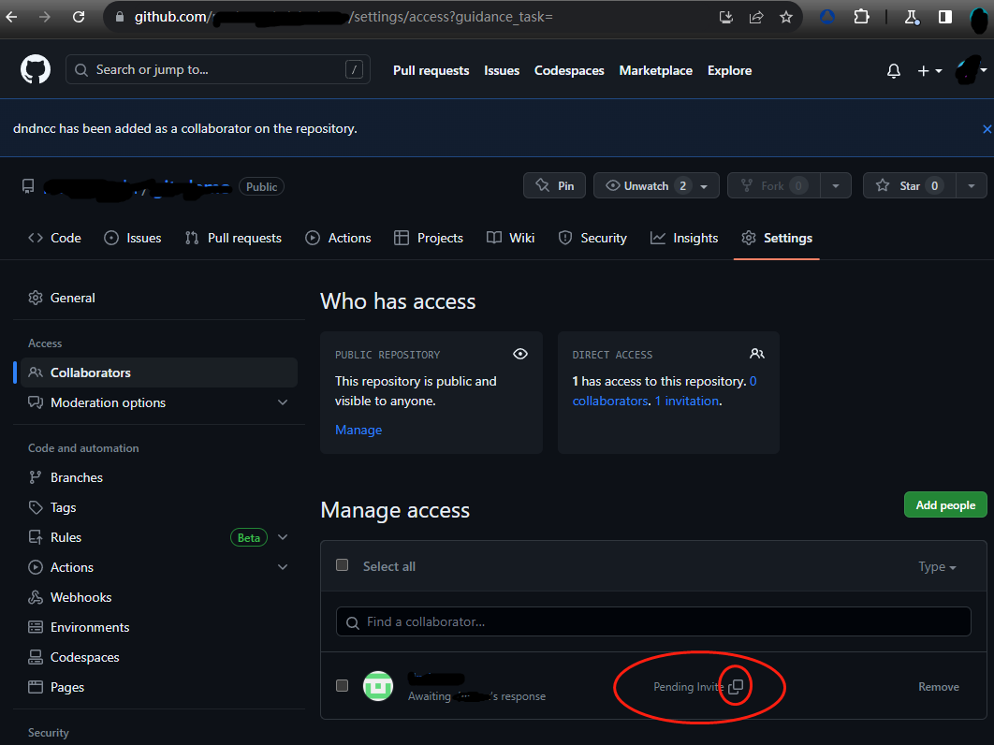Open Issues in top navigation
Viewport: 994px width, 745px height.
tap(502, 70)
